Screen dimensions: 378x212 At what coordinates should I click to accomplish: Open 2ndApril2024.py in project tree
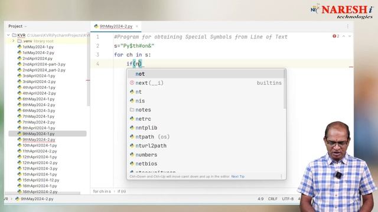(x=37, y=58)
